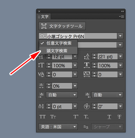The image size is (135, 138).
Task: Click the tracking value field
Action: pos(108,75)
